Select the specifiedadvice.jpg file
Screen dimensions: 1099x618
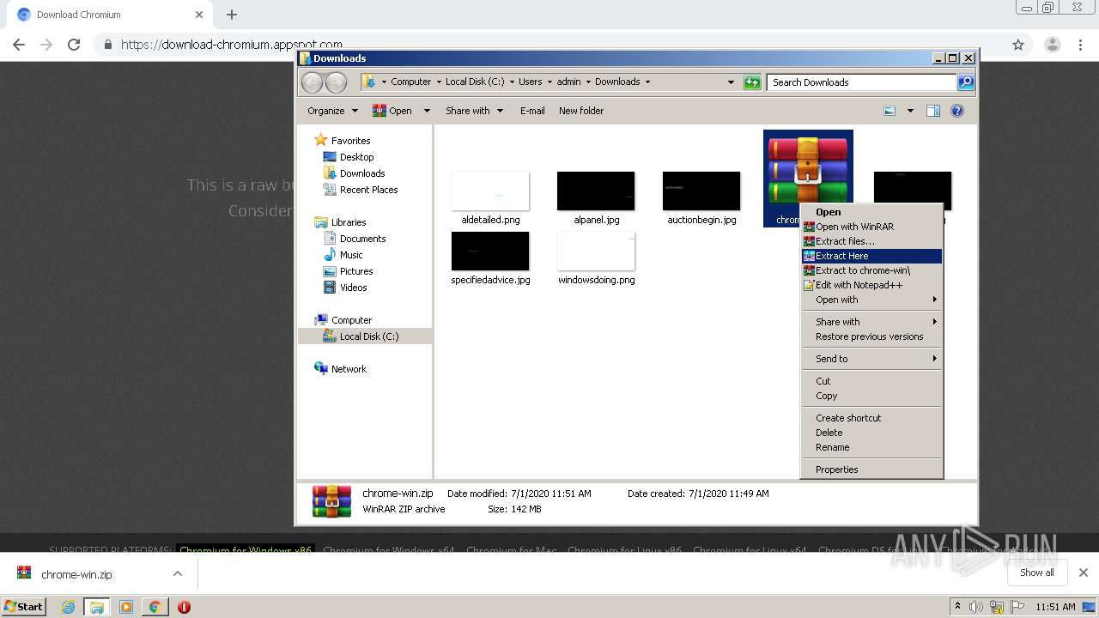(490, 258)
